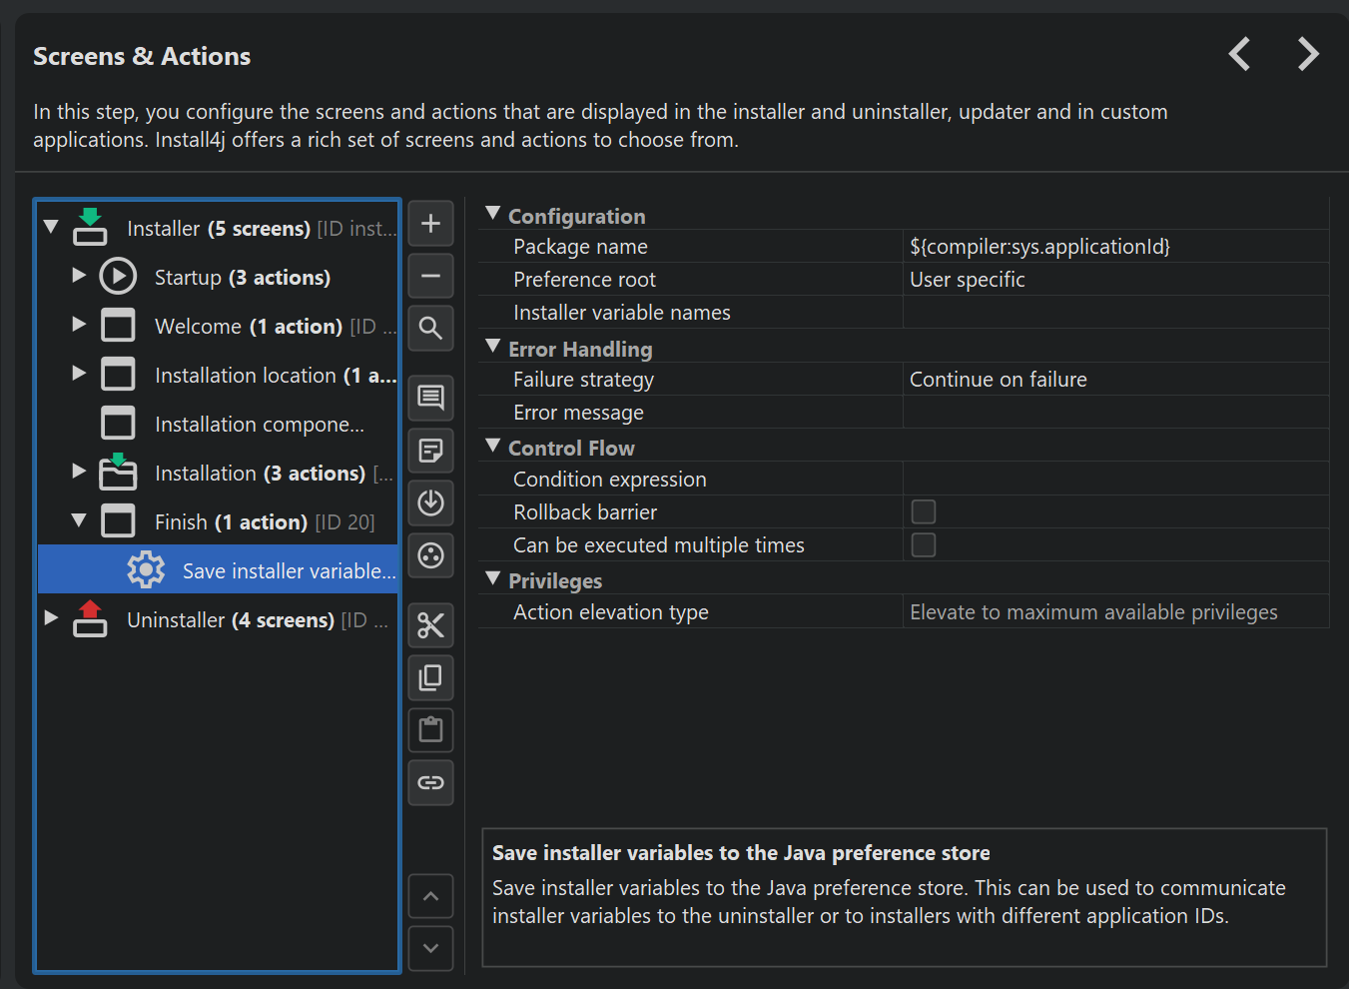Select the Welcome screen tree item

[248, 327]
